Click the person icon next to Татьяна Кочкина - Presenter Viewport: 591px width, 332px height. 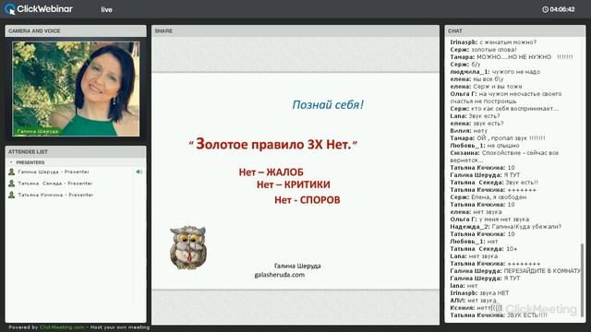[x=12, y=195]
